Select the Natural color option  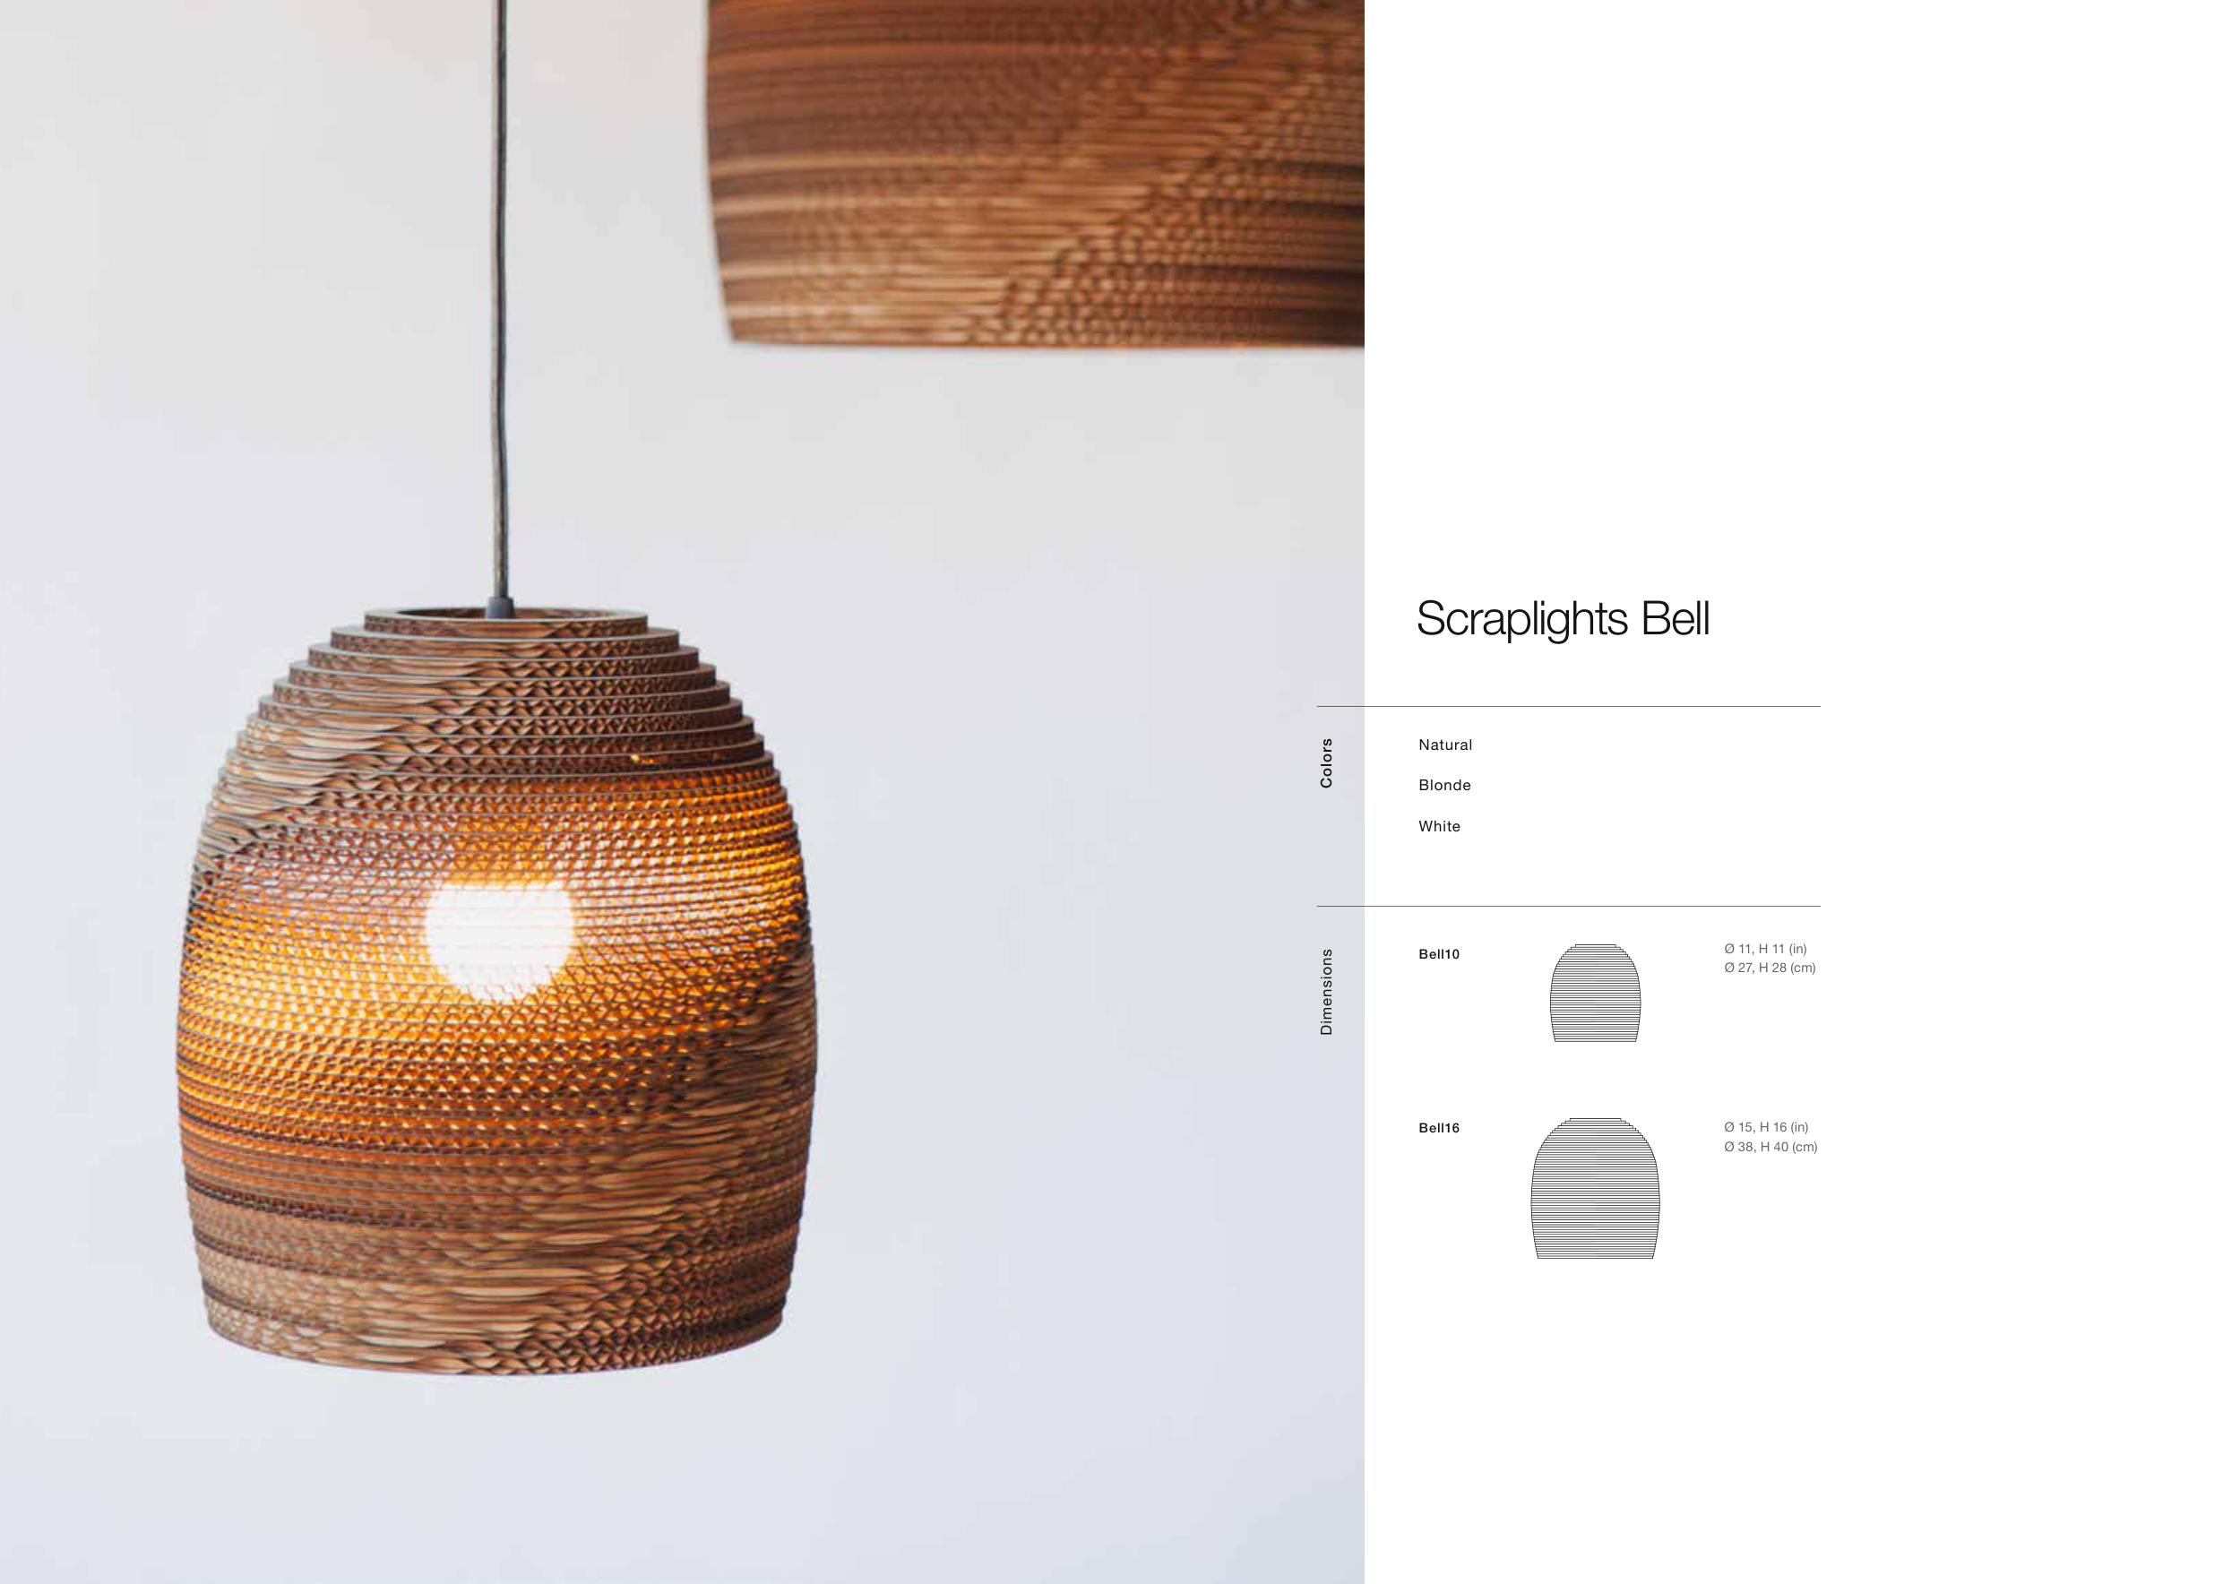click(1445, 745)
